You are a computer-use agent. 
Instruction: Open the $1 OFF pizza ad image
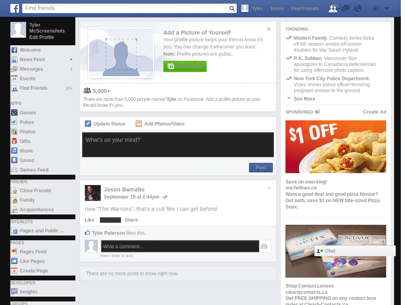point(335,147)
